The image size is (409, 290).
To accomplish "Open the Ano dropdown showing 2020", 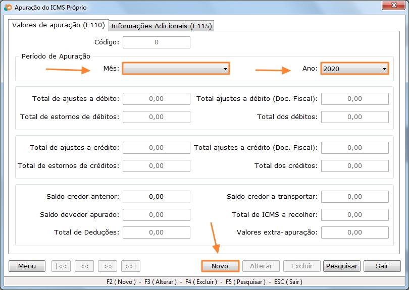I will [x=355, y=69].
